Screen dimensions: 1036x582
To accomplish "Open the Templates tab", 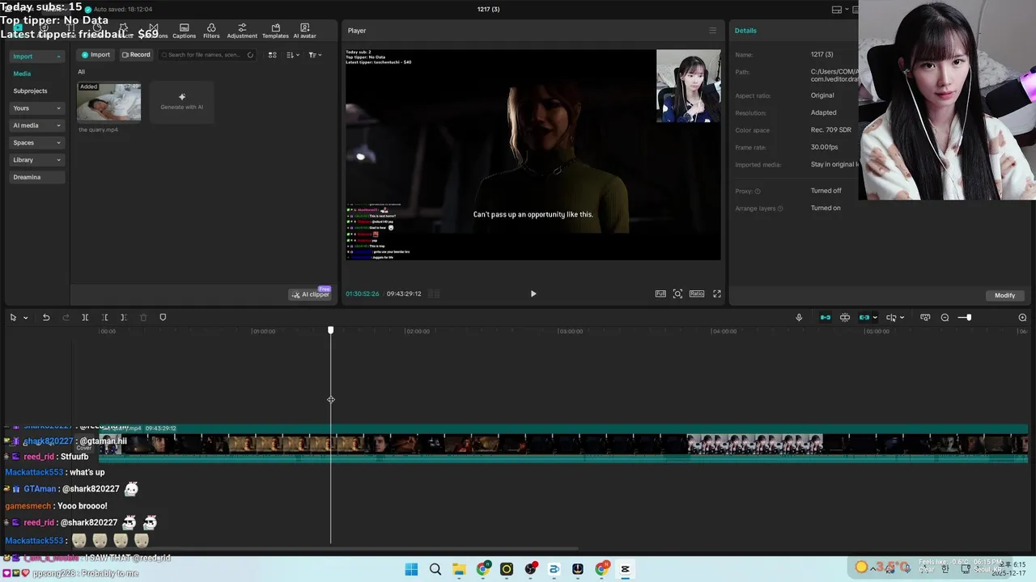I will (275, 31).
